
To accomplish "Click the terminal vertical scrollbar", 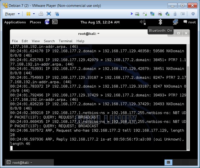I will [188, 108].
